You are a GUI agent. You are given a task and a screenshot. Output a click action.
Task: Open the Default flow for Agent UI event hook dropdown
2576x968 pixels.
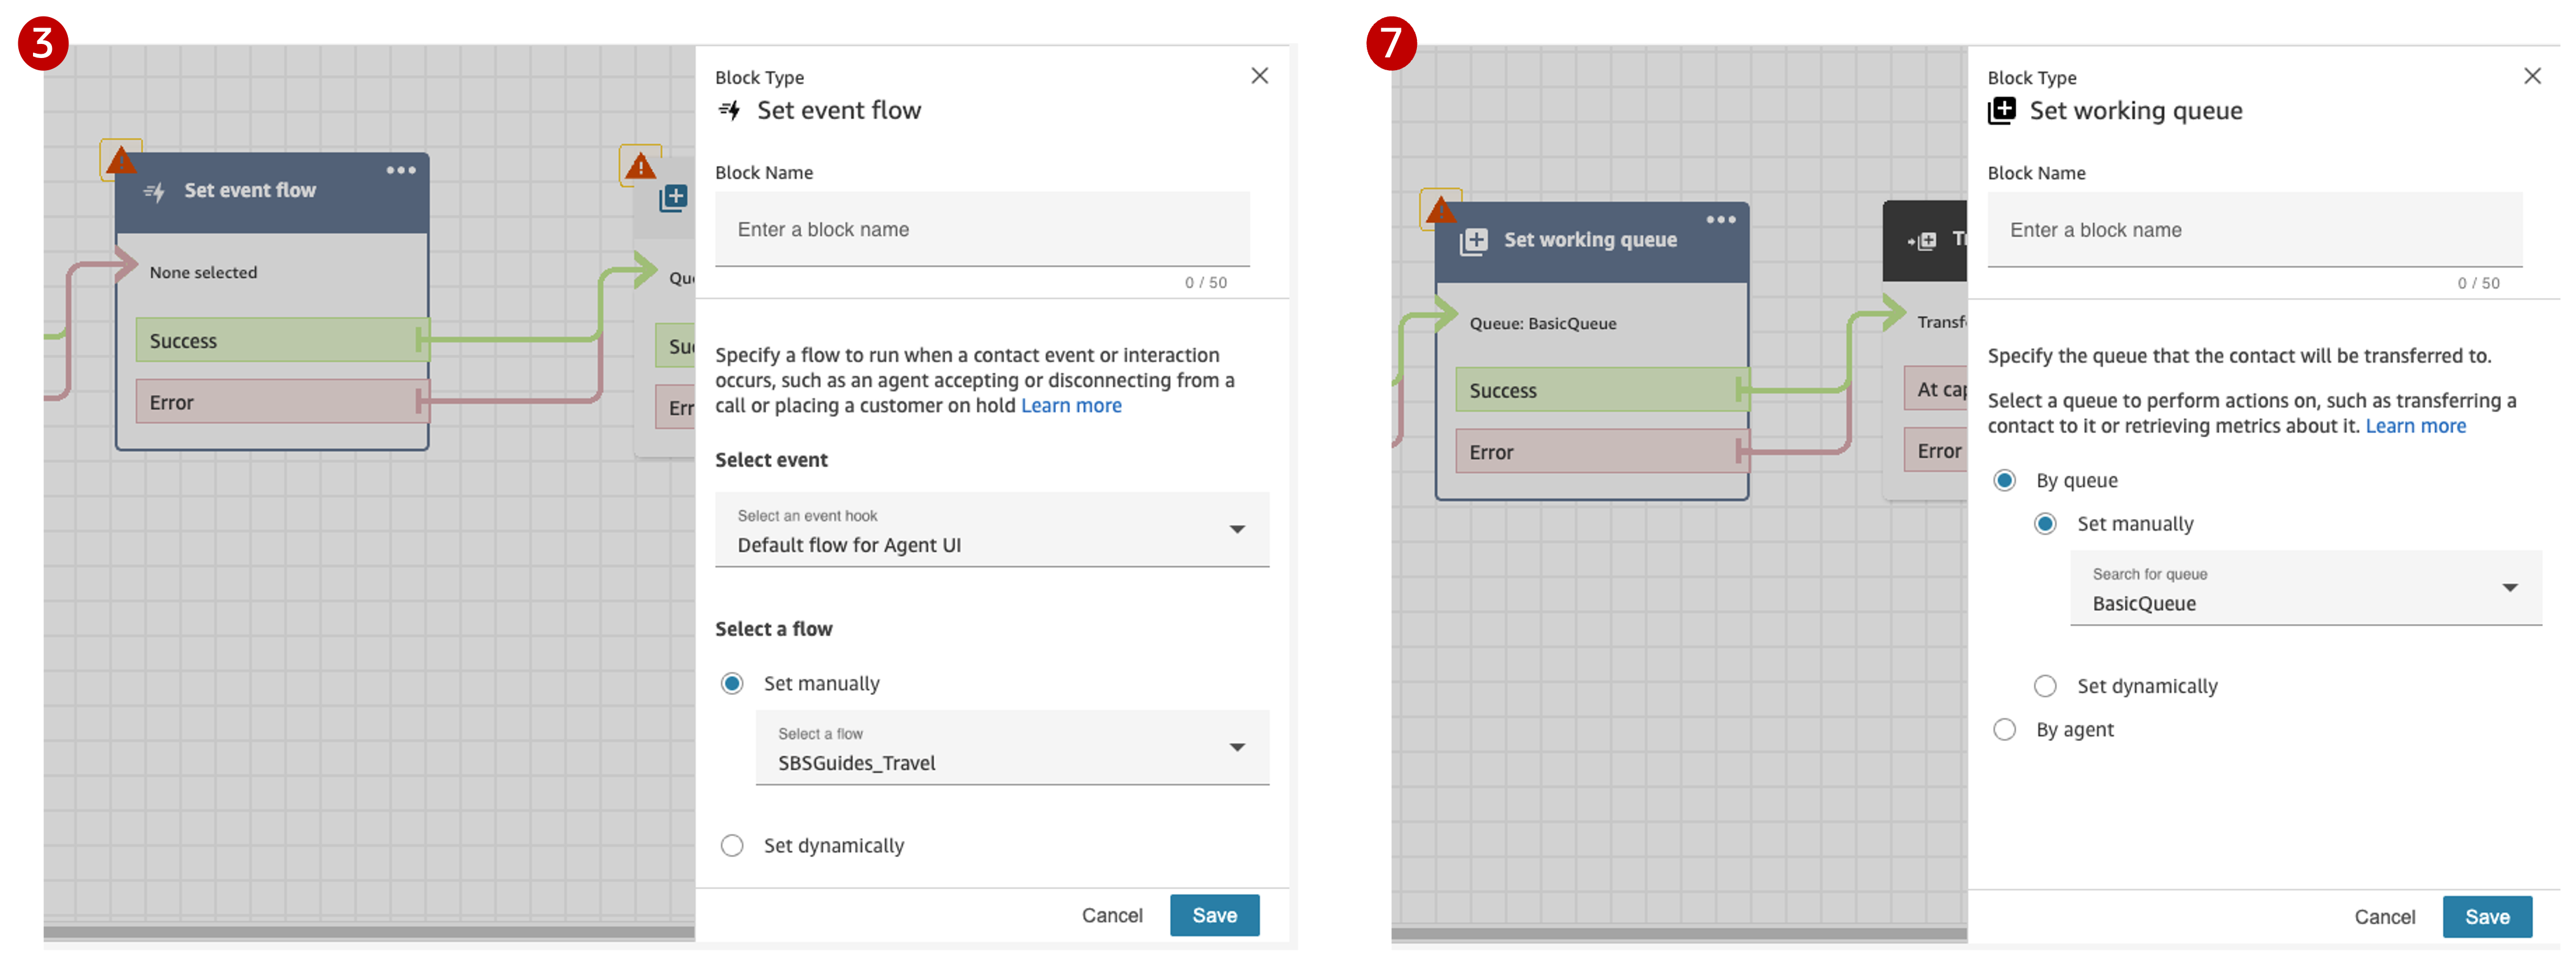click(x=991, y=530)
